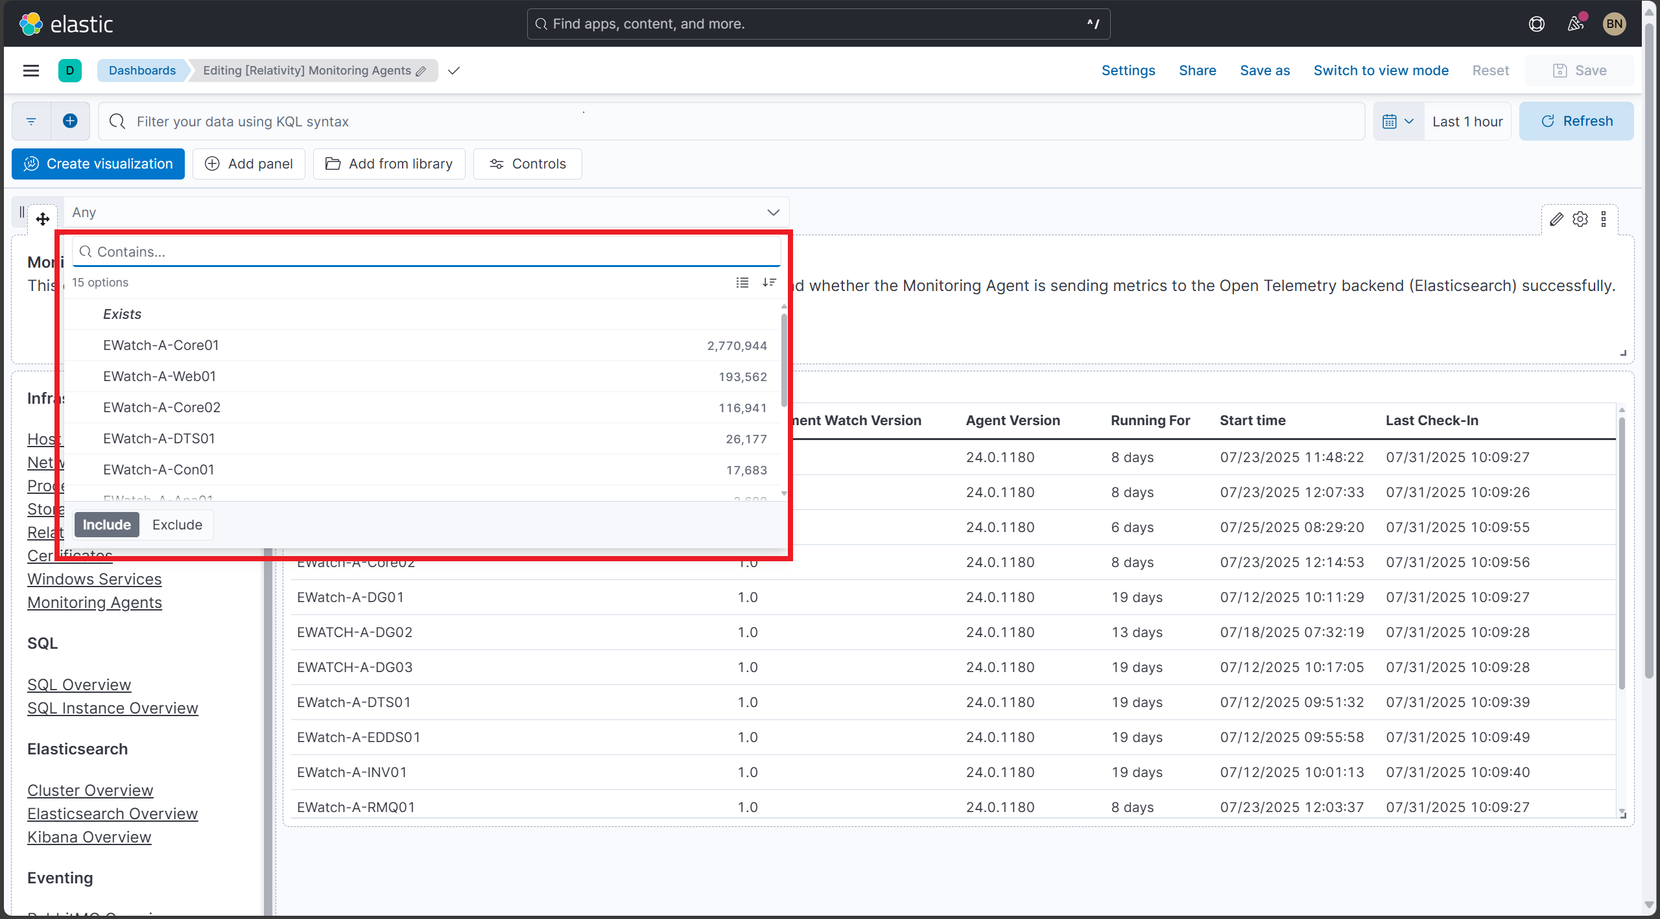Click the Create visualization button
Viewport: 1660px width, 919px height.
click(97, 163)
